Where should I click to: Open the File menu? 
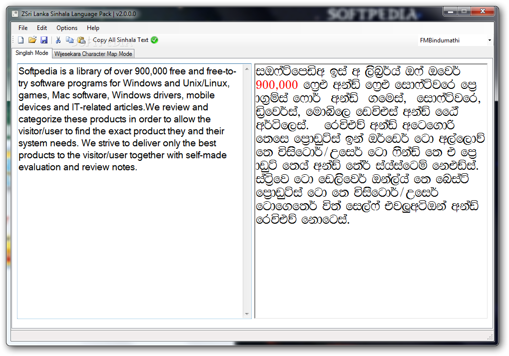pyautogui.click(x=22, y=28)
